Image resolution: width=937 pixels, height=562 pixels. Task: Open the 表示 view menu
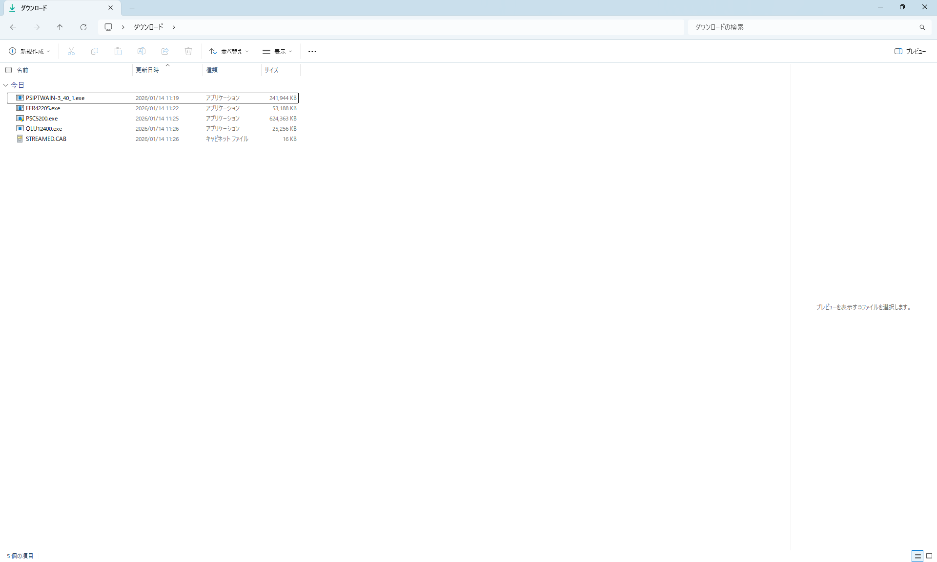pyautogui.click(x=277, y=51)
